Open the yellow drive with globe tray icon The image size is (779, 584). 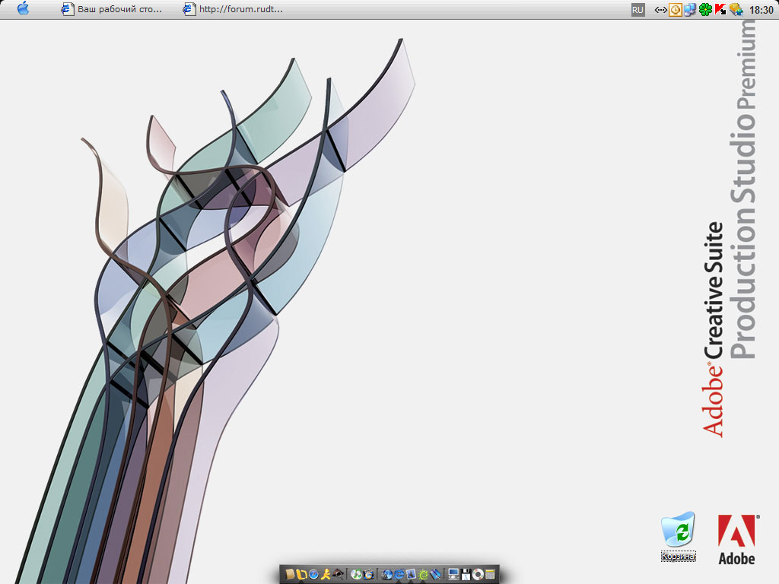(x=736, y=9)
